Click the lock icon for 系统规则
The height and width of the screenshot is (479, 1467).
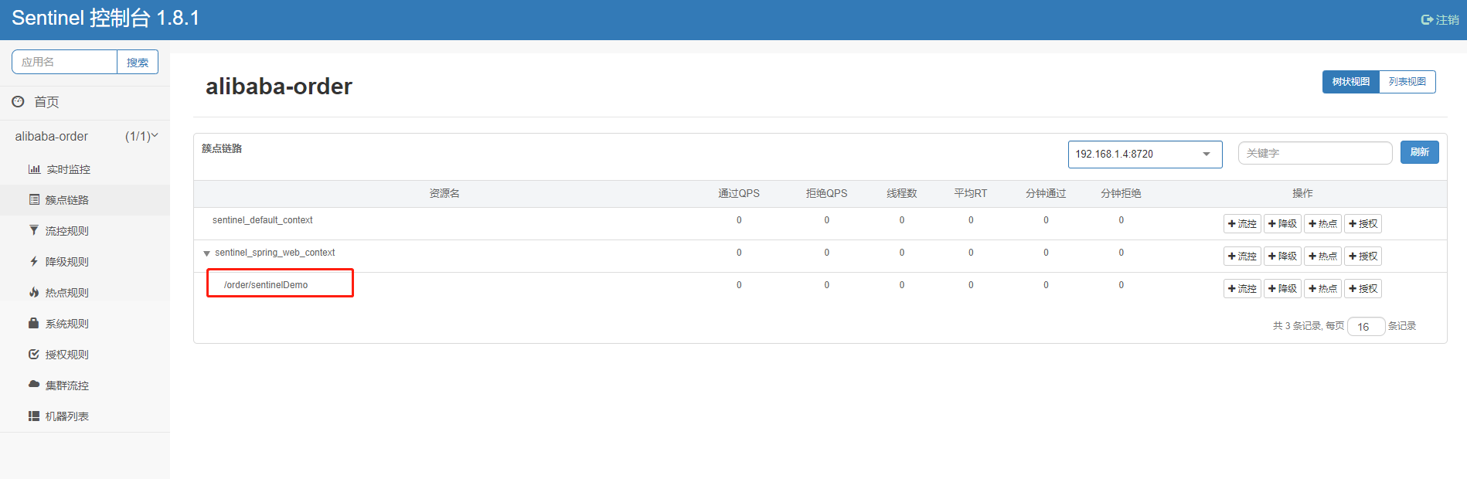tap(34, 323)
